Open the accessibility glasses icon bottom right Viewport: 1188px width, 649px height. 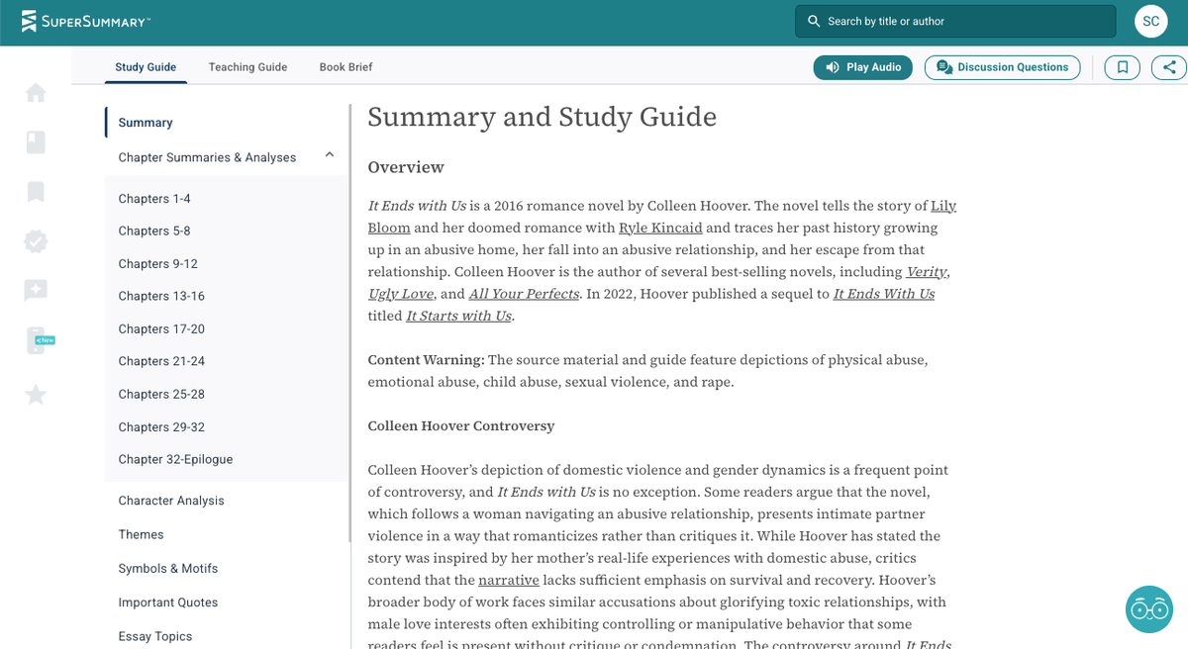[1148, 609]
